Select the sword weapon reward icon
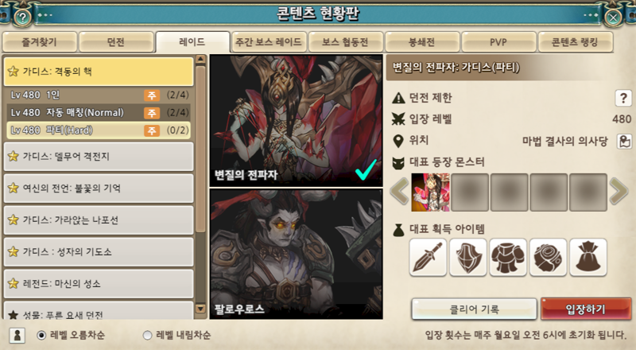 pyautogui.click(x=428, y=258)
